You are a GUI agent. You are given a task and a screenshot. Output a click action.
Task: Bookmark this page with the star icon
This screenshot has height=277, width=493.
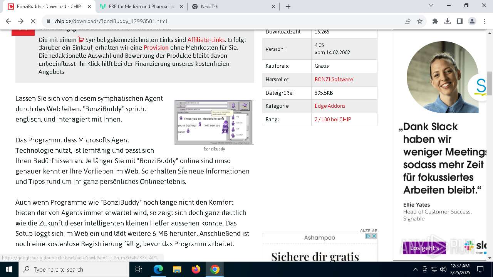(x=420, y=21)
